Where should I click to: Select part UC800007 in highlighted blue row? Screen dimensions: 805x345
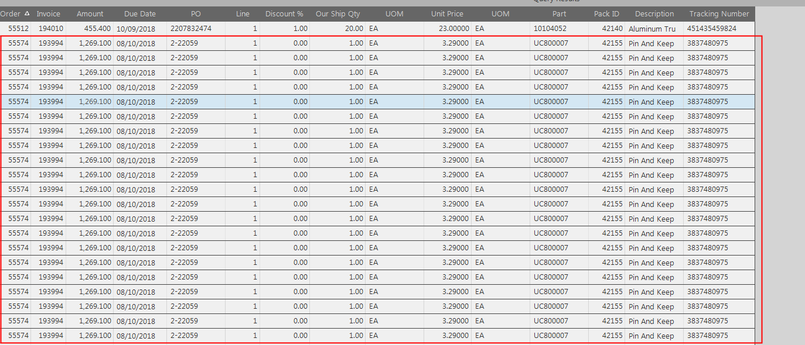point(551,102)
